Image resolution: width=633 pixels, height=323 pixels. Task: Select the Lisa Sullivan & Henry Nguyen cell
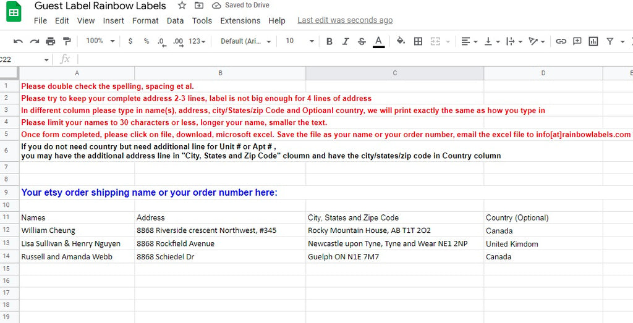77,243
